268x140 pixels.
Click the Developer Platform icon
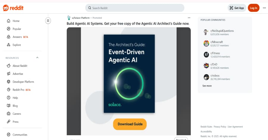(x=8, y=82)
